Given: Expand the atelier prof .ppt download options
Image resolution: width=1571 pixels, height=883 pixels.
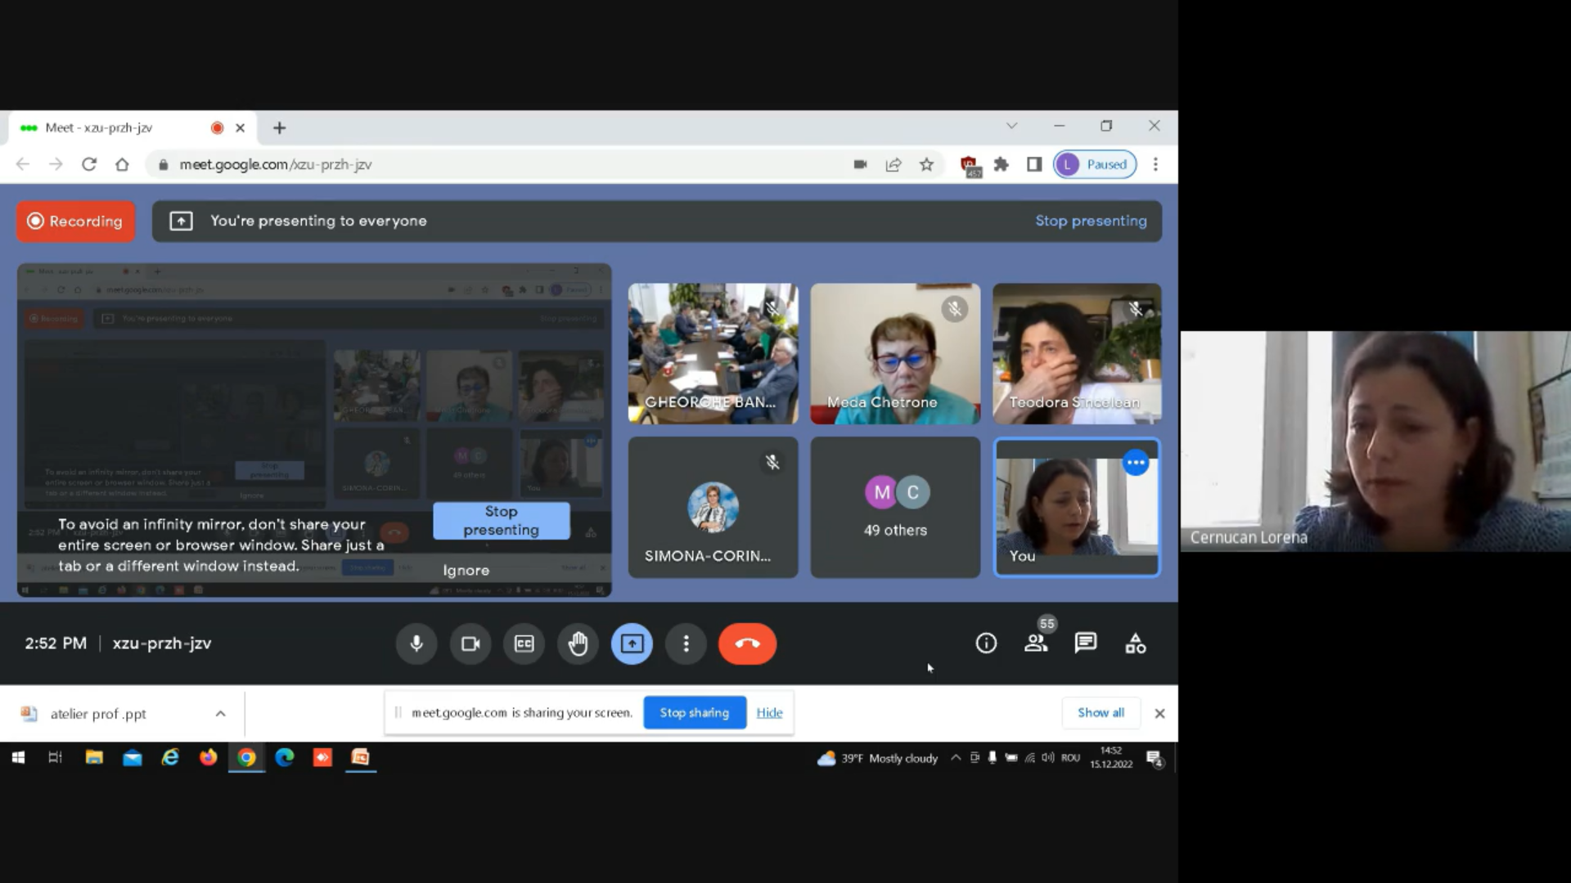Looking at the screenshot, I should point(220,714).
